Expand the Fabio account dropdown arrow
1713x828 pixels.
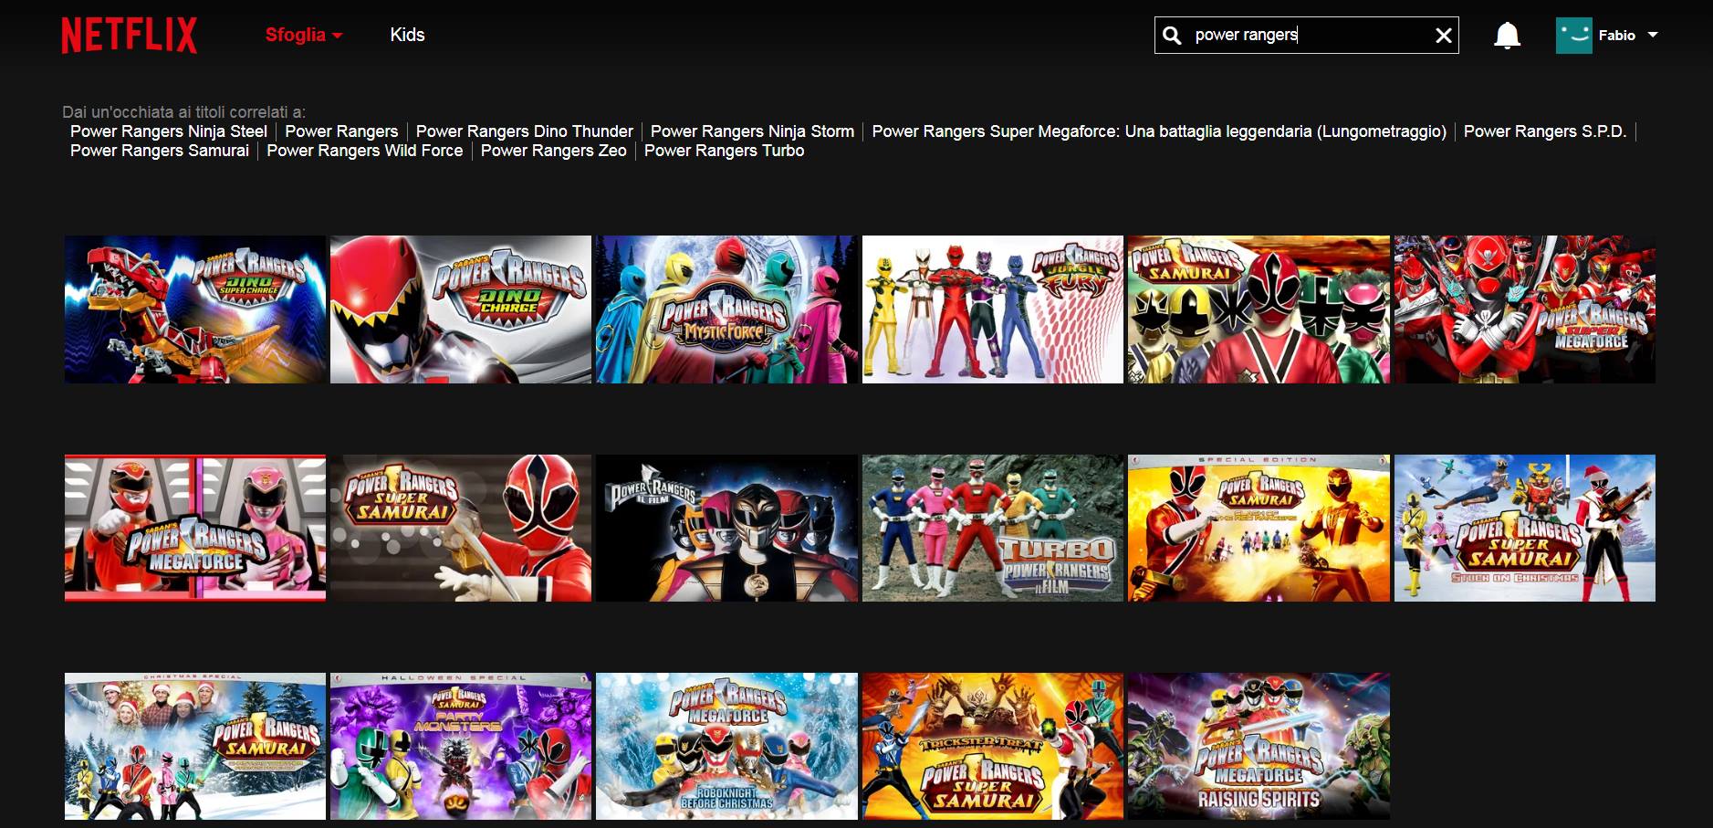tap(1652, 35)
